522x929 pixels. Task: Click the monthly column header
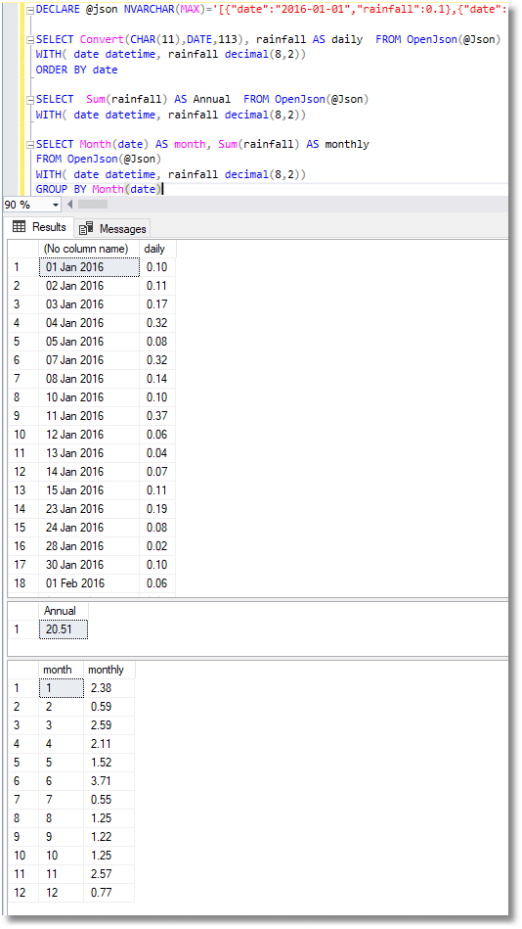[x=109, y=670]
